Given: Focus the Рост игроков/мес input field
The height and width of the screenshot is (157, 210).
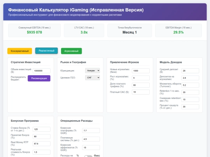Looking at the screenshot, I should [x=141, y=78].
